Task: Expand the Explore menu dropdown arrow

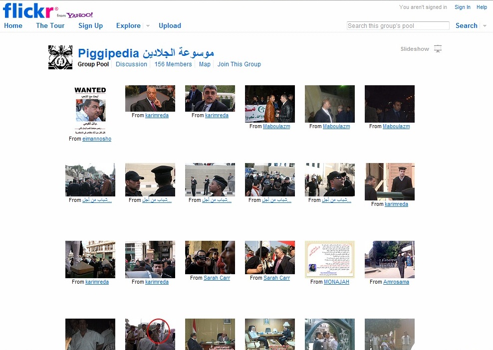Action: [x=148, y=26]
